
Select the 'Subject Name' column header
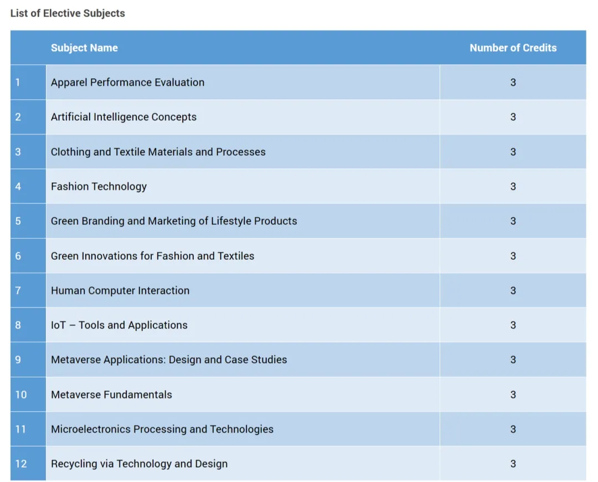click(x=84, y=48)
